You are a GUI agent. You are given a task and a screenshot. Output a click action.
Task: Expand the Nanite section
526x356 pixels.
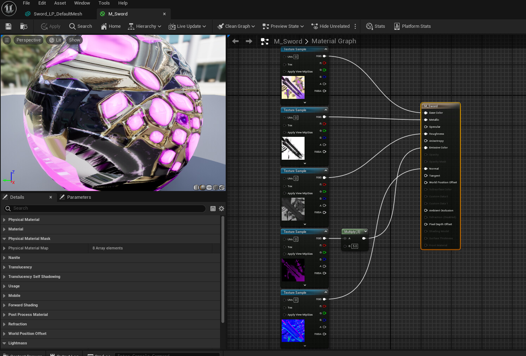(4, 258)
